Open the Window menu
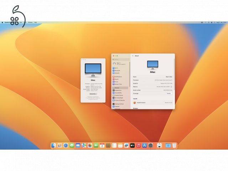 click(x=30, y=22)
